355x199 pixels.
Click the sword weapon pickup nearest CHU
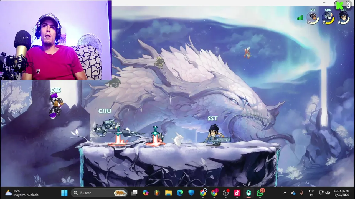119,136
